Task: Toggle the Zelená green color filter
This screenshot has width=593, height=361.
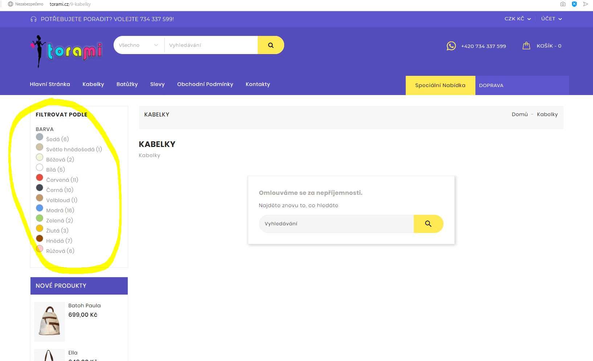Action: coord(40,218)
